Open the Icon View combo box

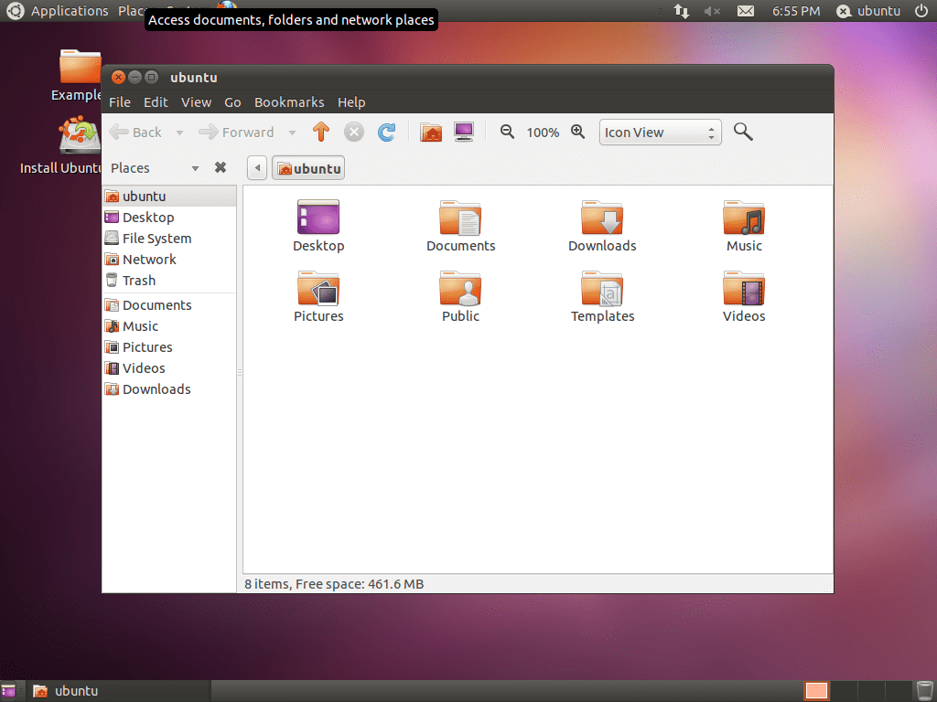coord(661,132)
